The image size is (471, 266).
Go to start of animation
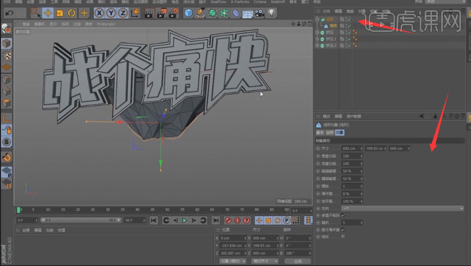tap(154, 220)
